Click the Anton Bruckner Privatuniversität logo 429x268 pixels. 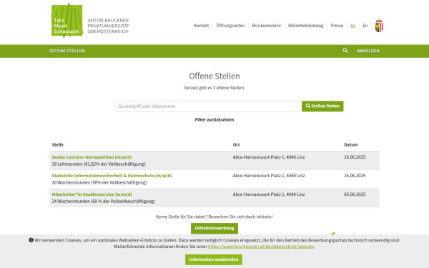(90, 21)
